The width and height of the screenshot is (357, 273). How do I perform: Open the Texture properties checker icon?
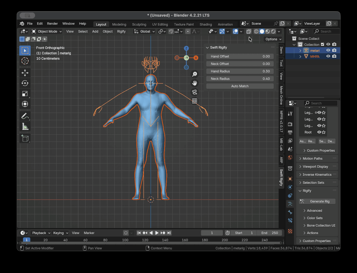[x=290, y=231]
